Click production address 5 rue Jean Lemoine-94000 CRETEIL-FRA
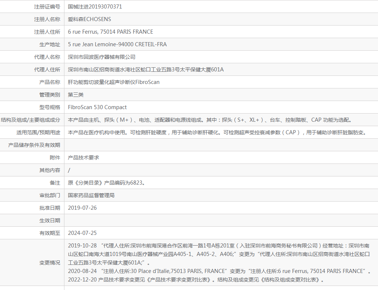Image resolution: width=378 pixels, height=290 pixels. pos(117,44)
